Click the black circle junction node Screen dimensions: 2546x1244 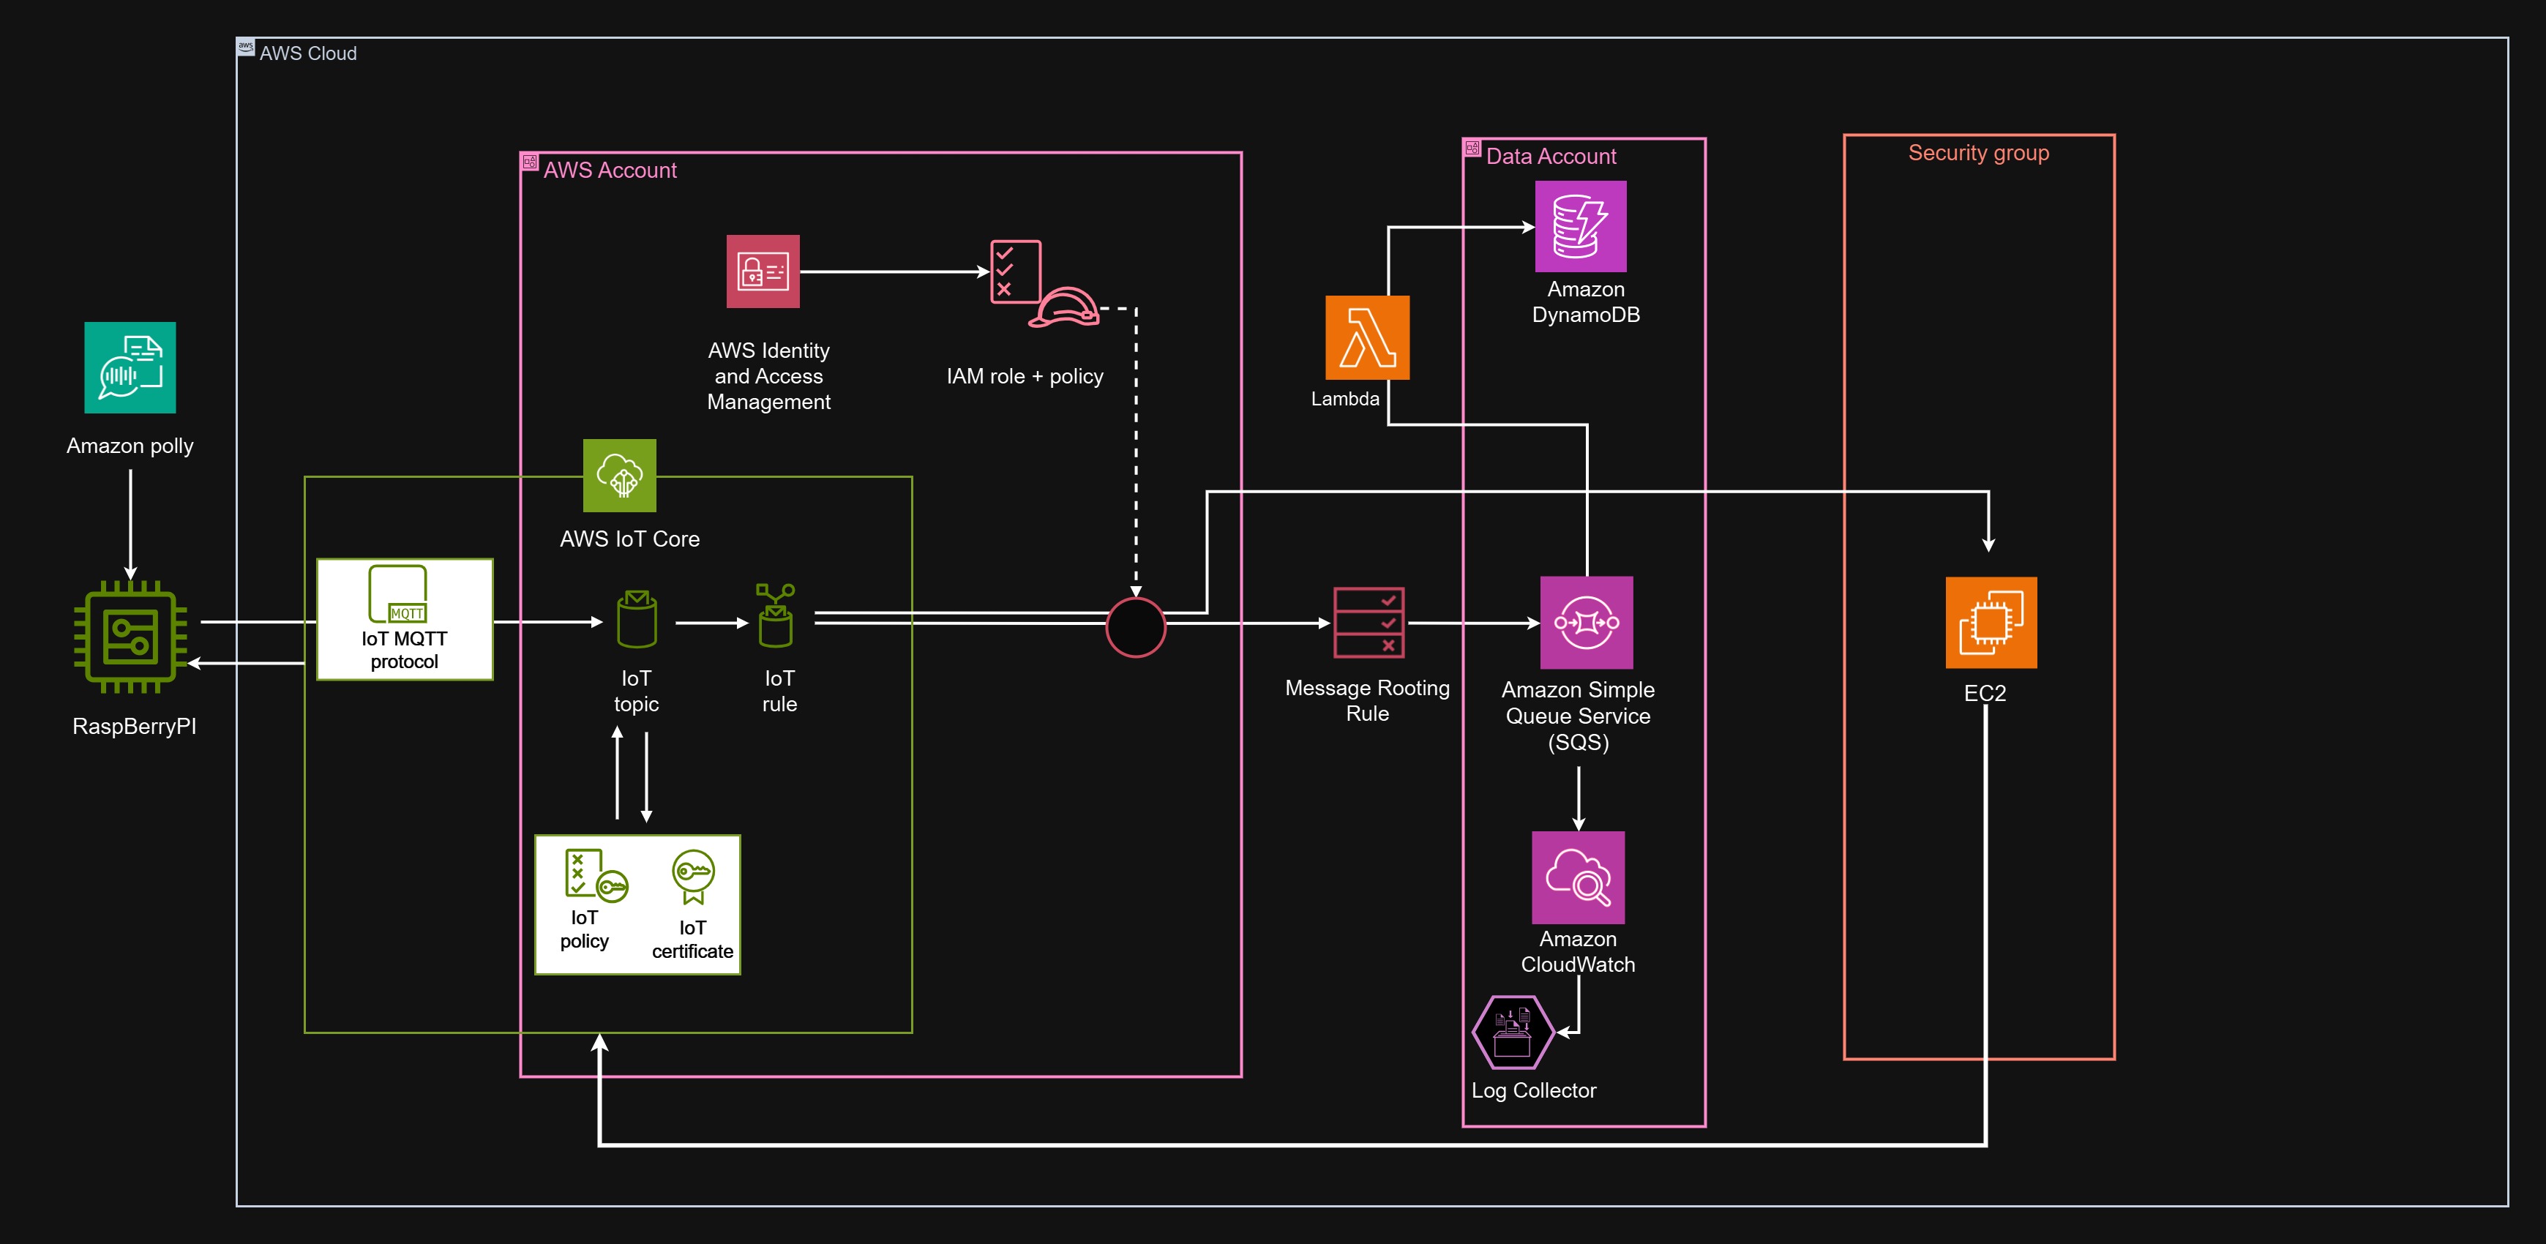(x=1136, y=627)
